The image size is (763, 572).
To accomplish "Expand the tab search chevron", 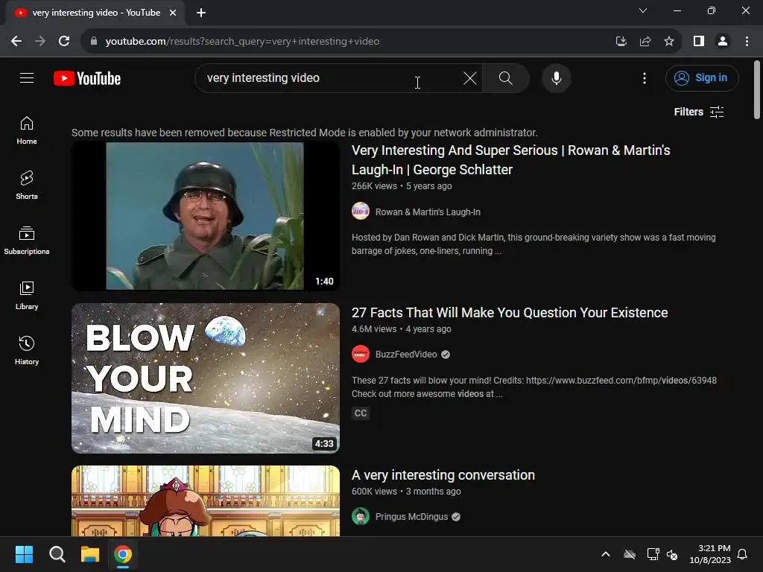I will [x=643, y=10].
